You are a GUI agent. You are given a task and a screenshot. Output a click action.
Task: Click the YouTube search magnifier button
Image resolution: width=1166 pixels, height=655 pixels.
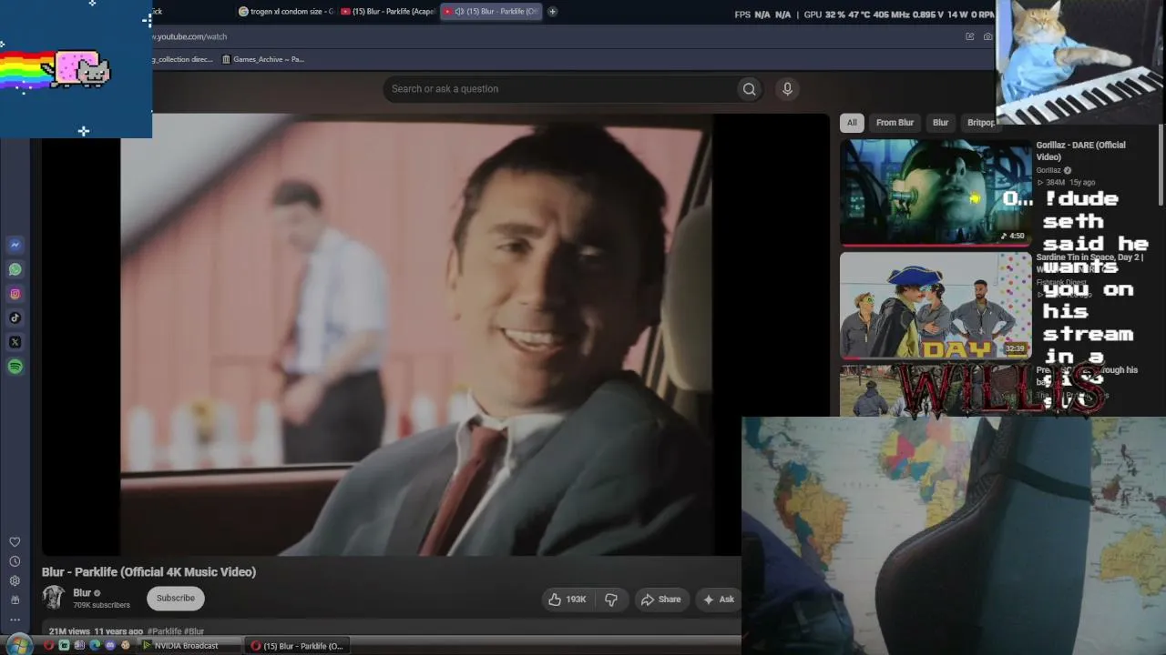[x=749, y=88]
